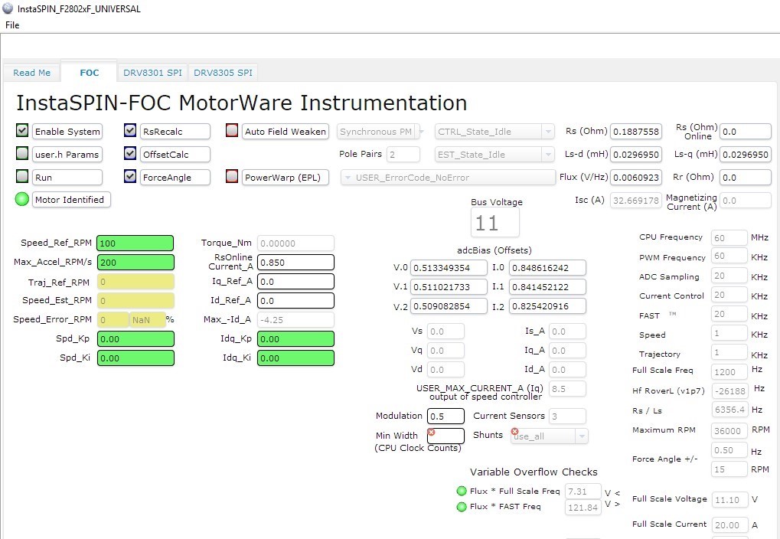Click the PowerWarp (EPL) label button
780x539 pixels.
pyautogui.click(x=286, y=177)
